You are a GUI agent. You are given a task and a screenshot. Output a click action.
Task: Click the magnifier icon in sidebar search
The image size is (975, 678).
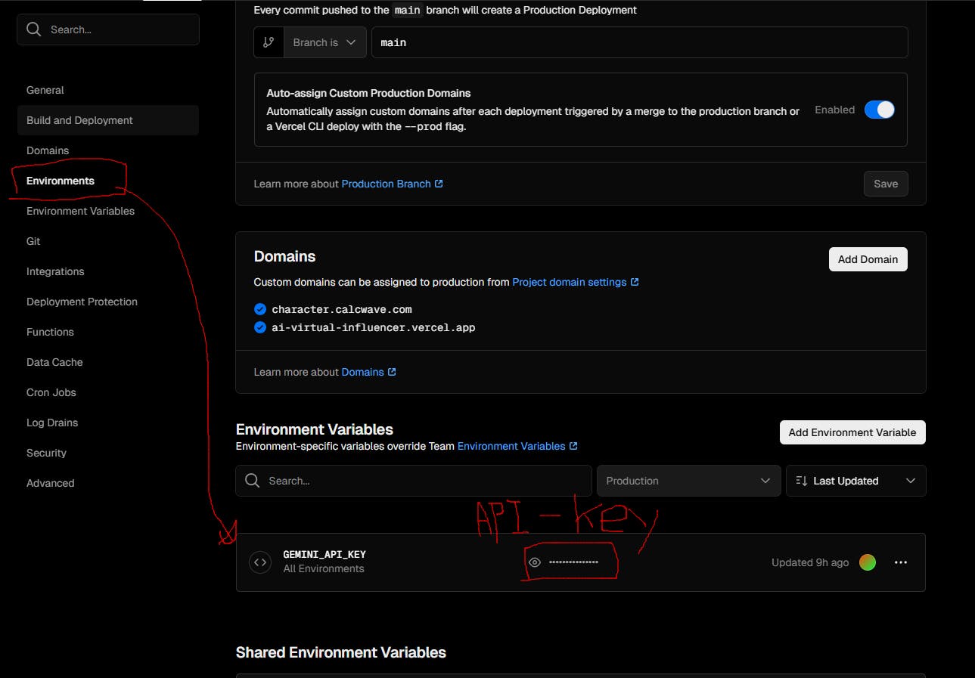coord(33,29)
